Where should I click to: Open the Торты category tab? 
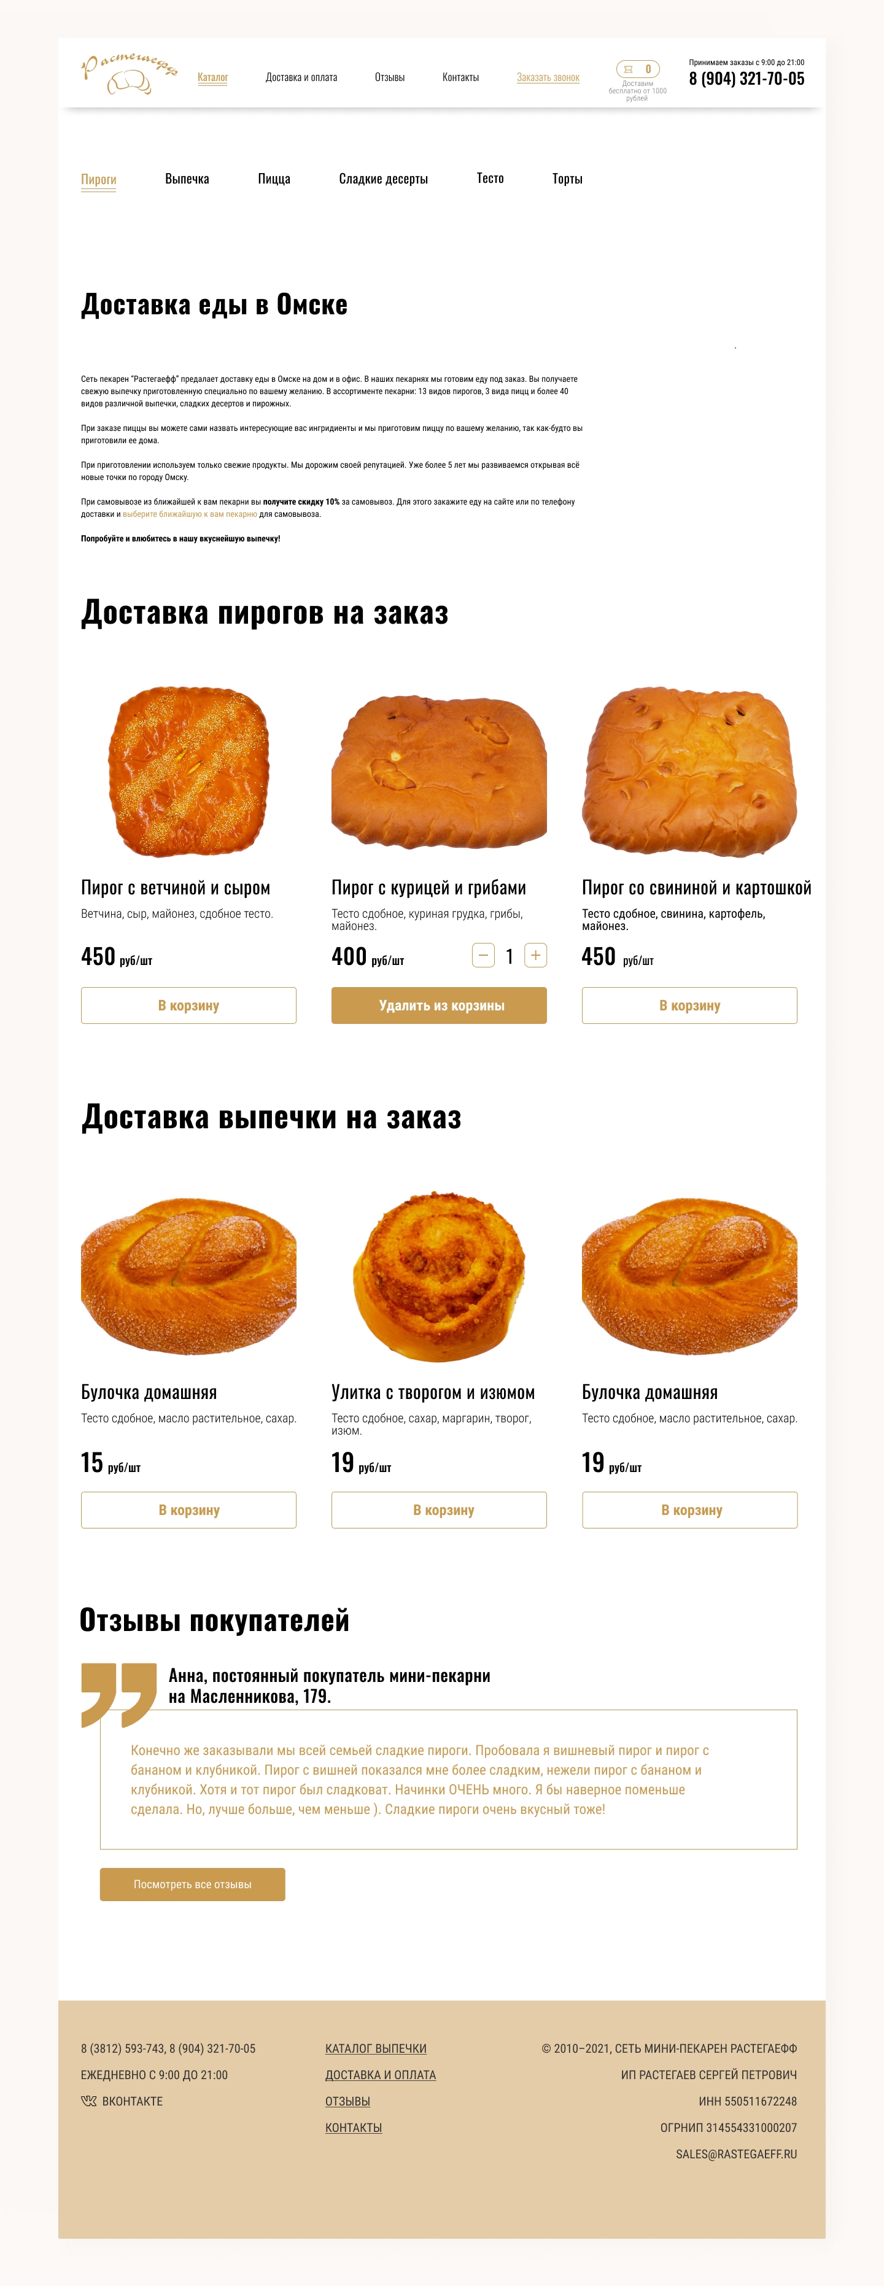pyautogui.click(x=567, y=179)
